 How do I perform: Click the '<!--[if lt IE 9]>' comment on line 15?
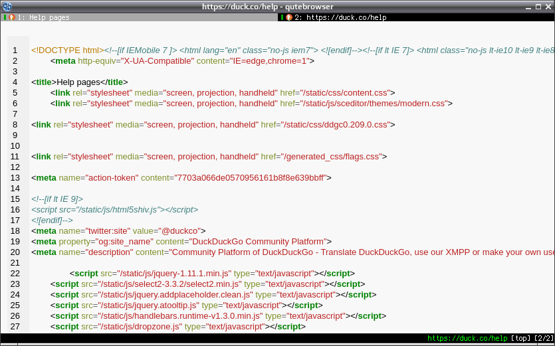point(57,199)
